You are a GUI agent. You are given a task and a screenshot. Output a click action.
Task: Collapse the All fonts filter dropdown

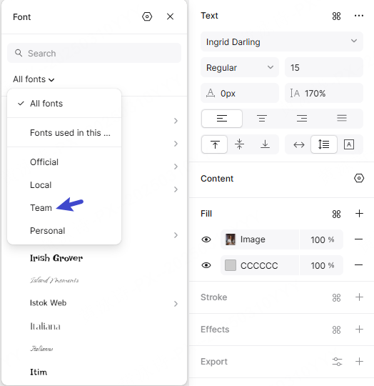click(34, 79)
